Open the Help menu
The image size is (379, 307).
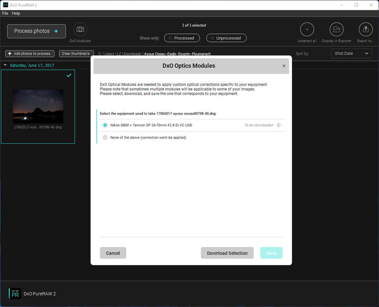coord(16,13)
